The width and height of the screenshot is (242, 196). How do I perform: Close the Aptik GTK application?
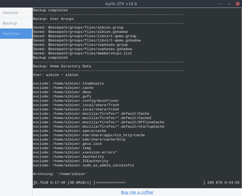(238, 4)
